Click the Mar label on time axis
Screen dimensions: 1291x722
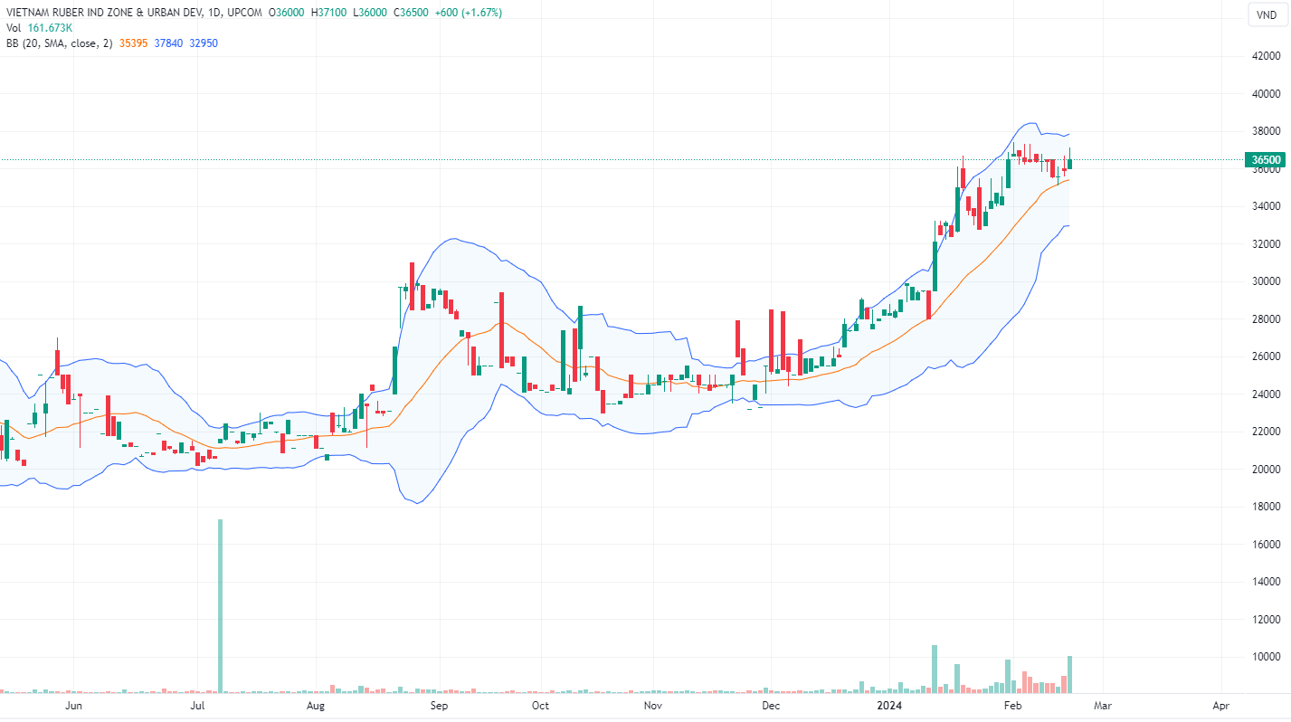[1103, 704]
